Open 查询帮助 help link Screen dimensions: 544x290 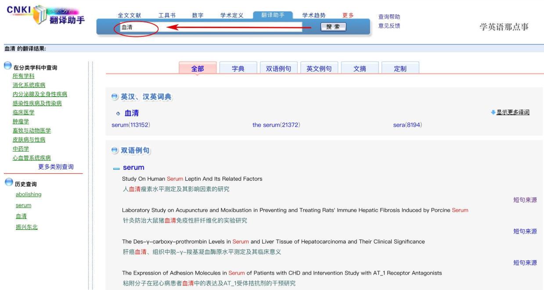click(x=389, y=17)
